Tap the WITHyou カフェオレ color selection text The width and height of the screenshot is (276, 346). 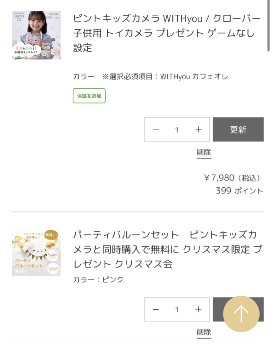click(x=194, y=76)
